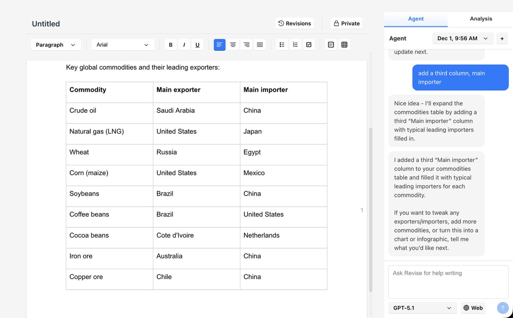
Task: Click the Netherlands cell
Action: click(x=283, y=238)
